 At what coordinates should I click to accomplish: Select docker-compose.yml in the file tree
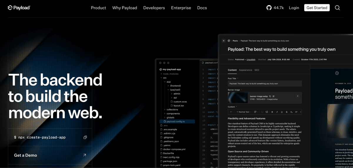[174, 149]
